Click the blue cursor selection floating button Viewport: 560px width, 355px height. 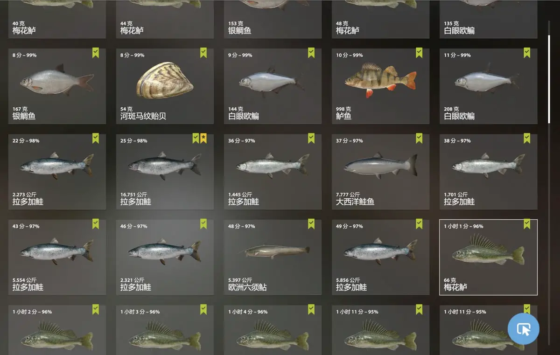(x=523, y=329)
